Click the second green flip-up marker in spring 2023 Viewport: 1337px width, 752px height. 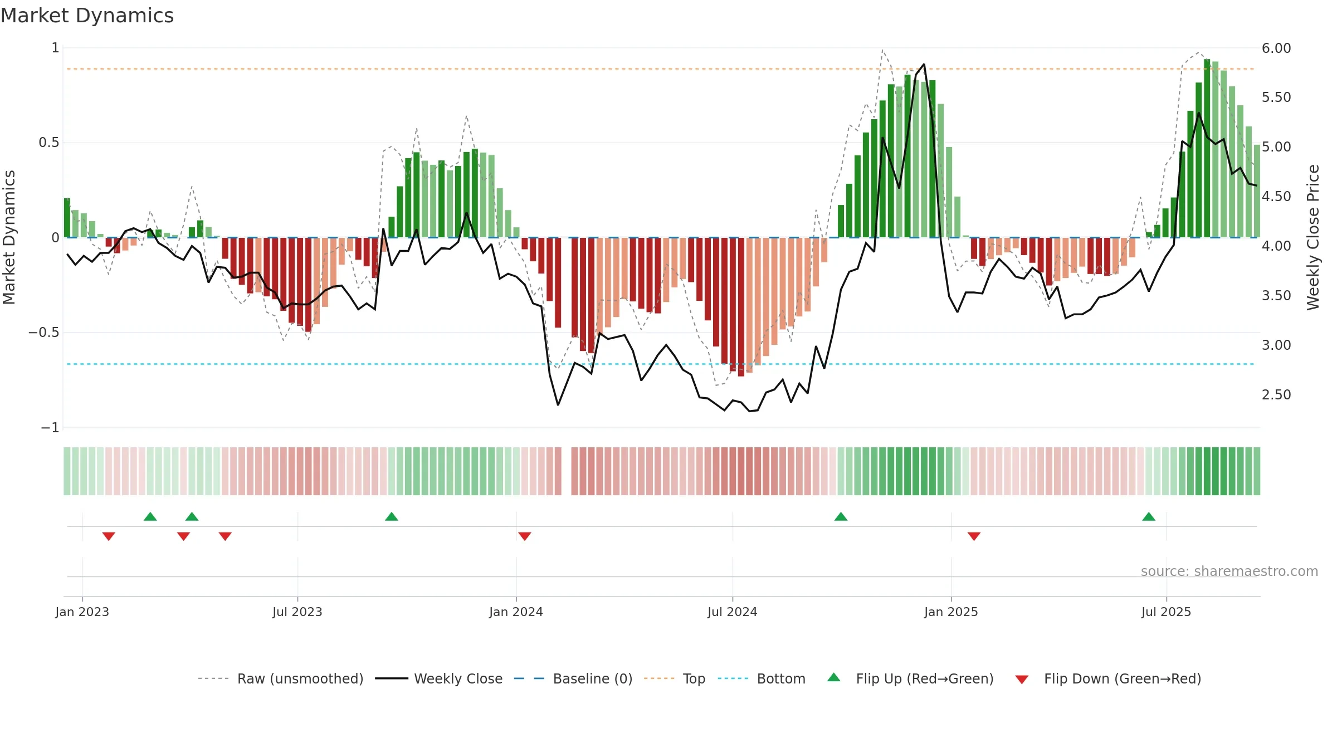192,516
